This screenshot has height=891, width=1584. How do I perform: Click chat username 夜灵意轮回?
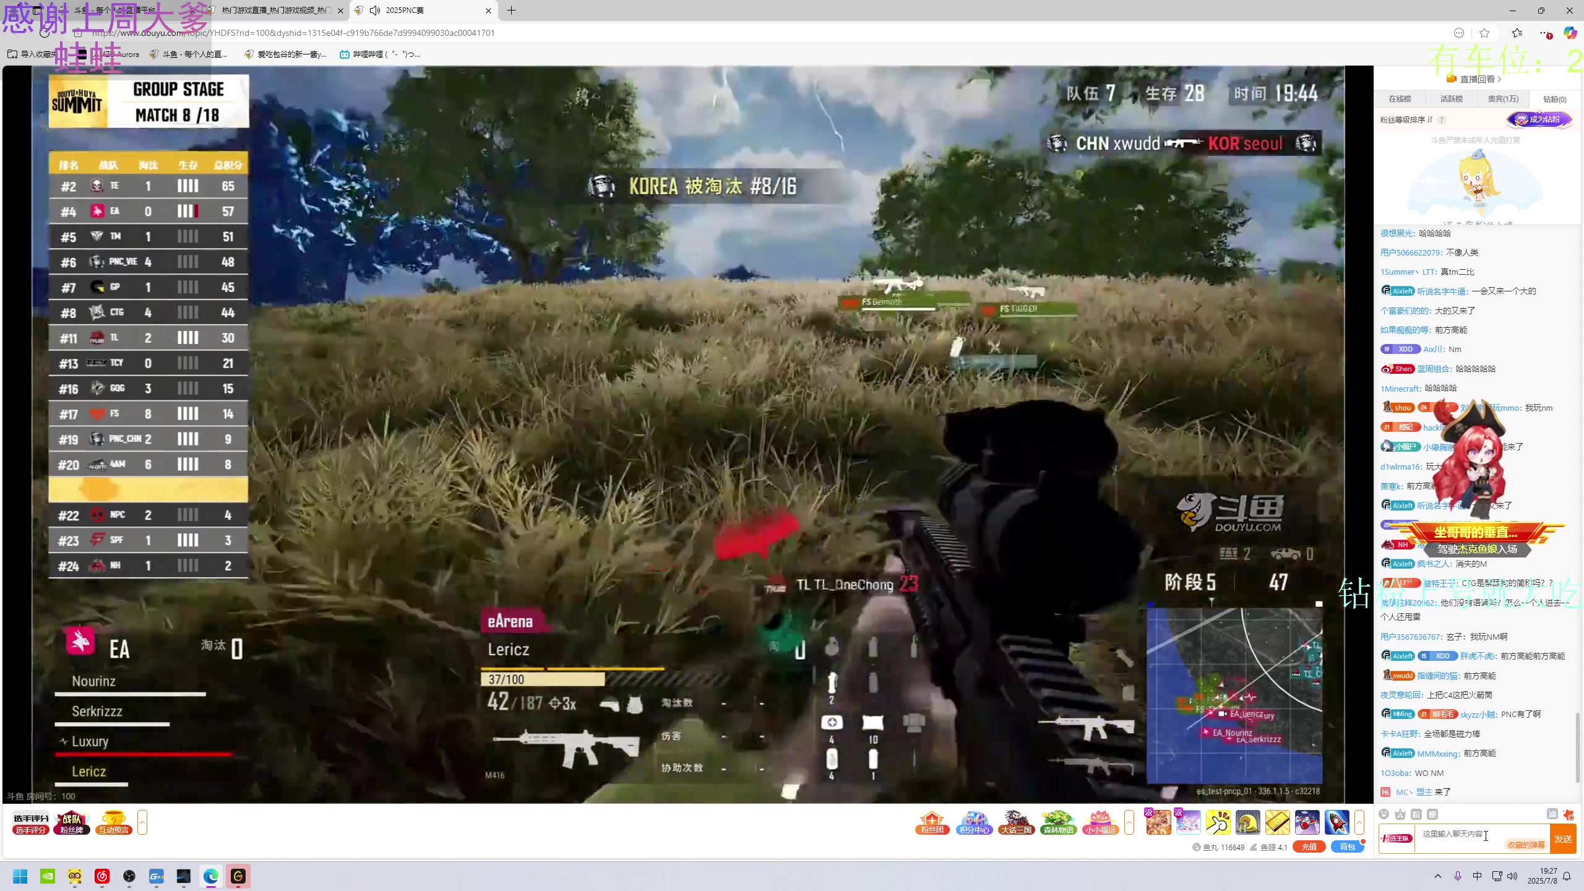coord(1401,695)
